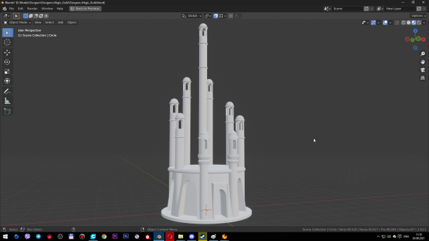The height and width of the screenshot is (241, 429).
Task: Open the Help menu
Action: (60, 9)
